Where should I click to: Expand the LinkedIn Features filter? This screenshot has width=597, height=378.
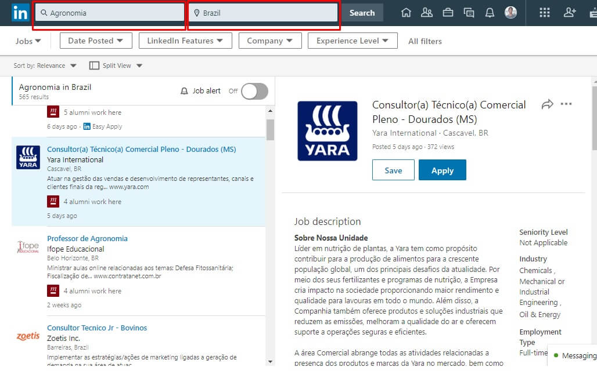coord(185,41)
